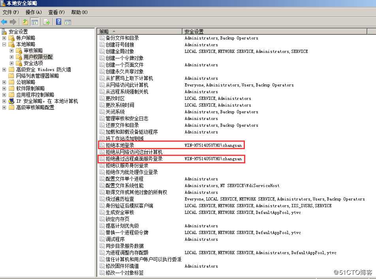376x279 pixels.
Task: Select the 取得文件或其他对象的所有权 policy
Action: point(136,192)
